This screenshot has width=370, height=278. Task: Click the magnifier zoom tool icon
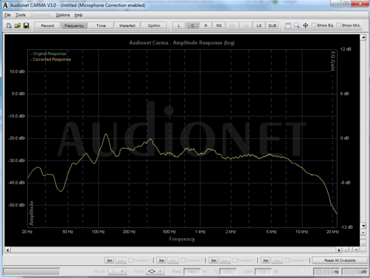pos(297,25)
